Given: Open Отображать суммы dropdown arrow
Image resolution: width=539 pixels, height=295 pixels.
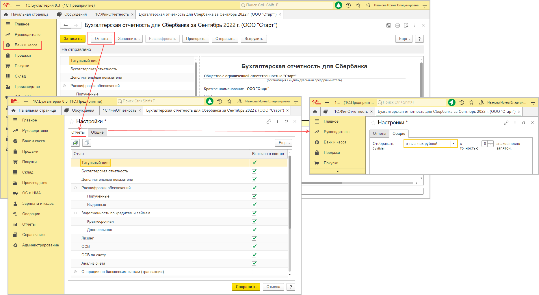Looking at the screenshot, I should [x=453, y=144].
